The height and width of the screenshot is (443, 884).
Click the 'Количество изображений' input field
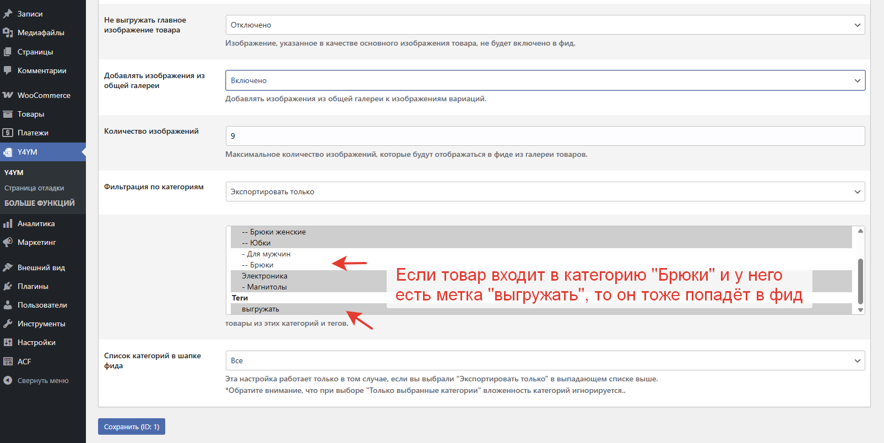point(545,136)
